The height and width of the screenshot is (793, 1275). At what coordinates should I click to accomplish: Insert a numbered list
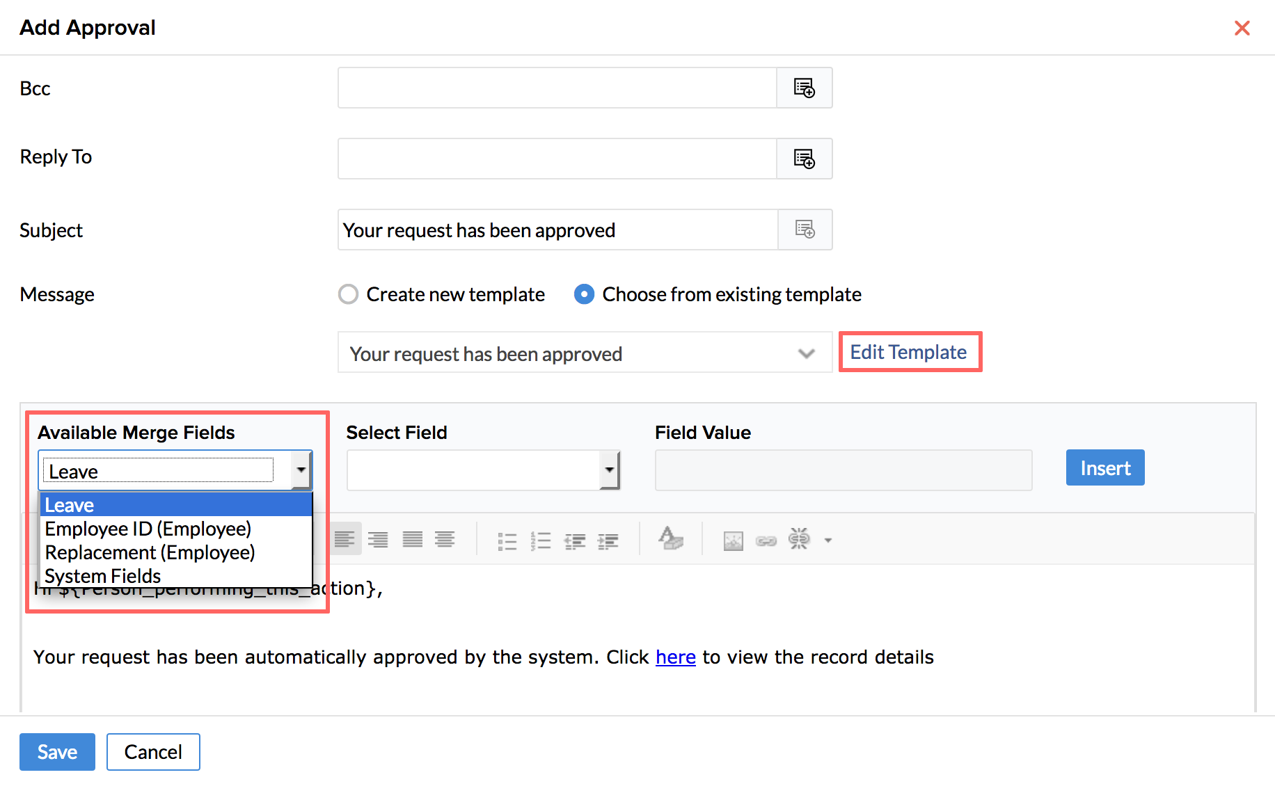541,540
